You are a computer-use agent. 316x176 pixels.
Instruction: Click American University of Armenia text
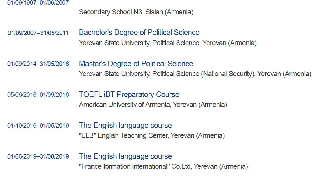(x=125, y=105)
